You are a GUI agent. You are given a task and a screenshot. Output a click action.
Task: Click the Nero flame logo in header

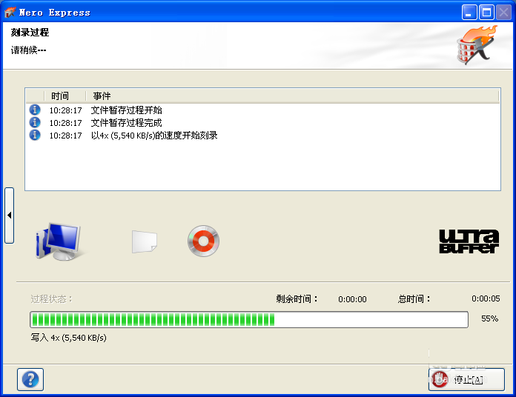[x=475, y=46]
